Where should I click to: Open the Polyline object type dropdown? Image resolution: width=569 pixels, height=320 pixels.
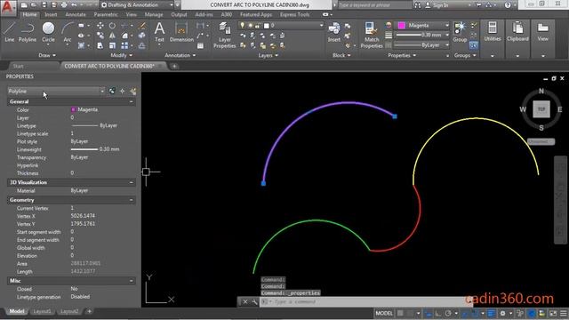click(56, 91)
